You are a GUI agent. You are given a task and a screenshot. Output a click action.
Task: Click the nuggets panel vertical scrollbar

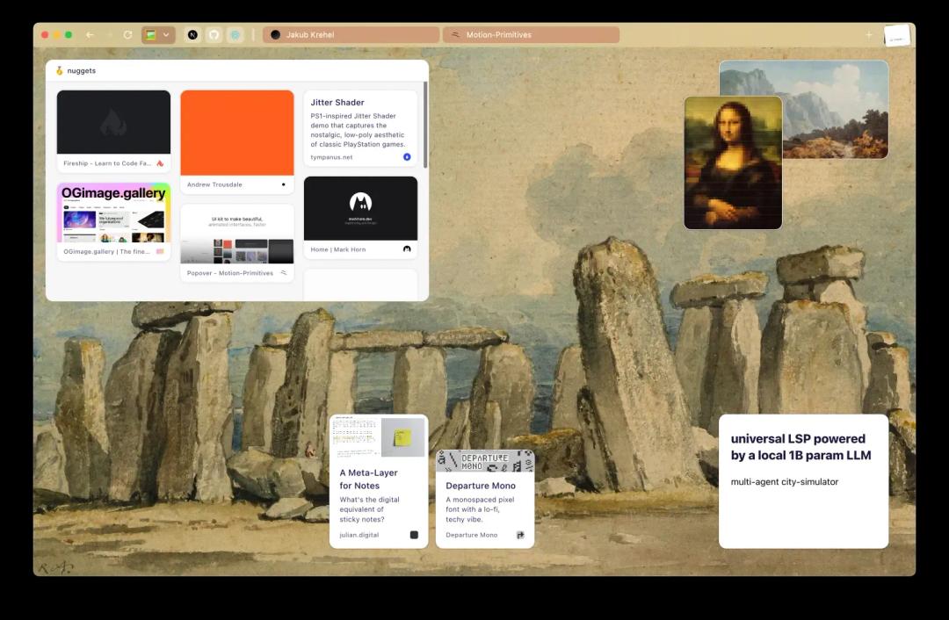coord(425,126)
